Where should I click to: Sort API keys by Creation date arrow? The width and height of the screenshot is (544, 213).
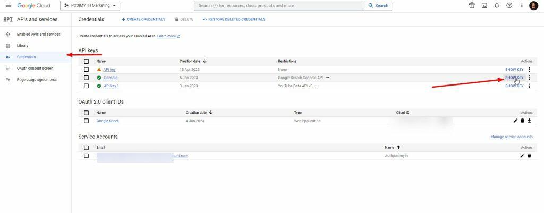(205, 61)
